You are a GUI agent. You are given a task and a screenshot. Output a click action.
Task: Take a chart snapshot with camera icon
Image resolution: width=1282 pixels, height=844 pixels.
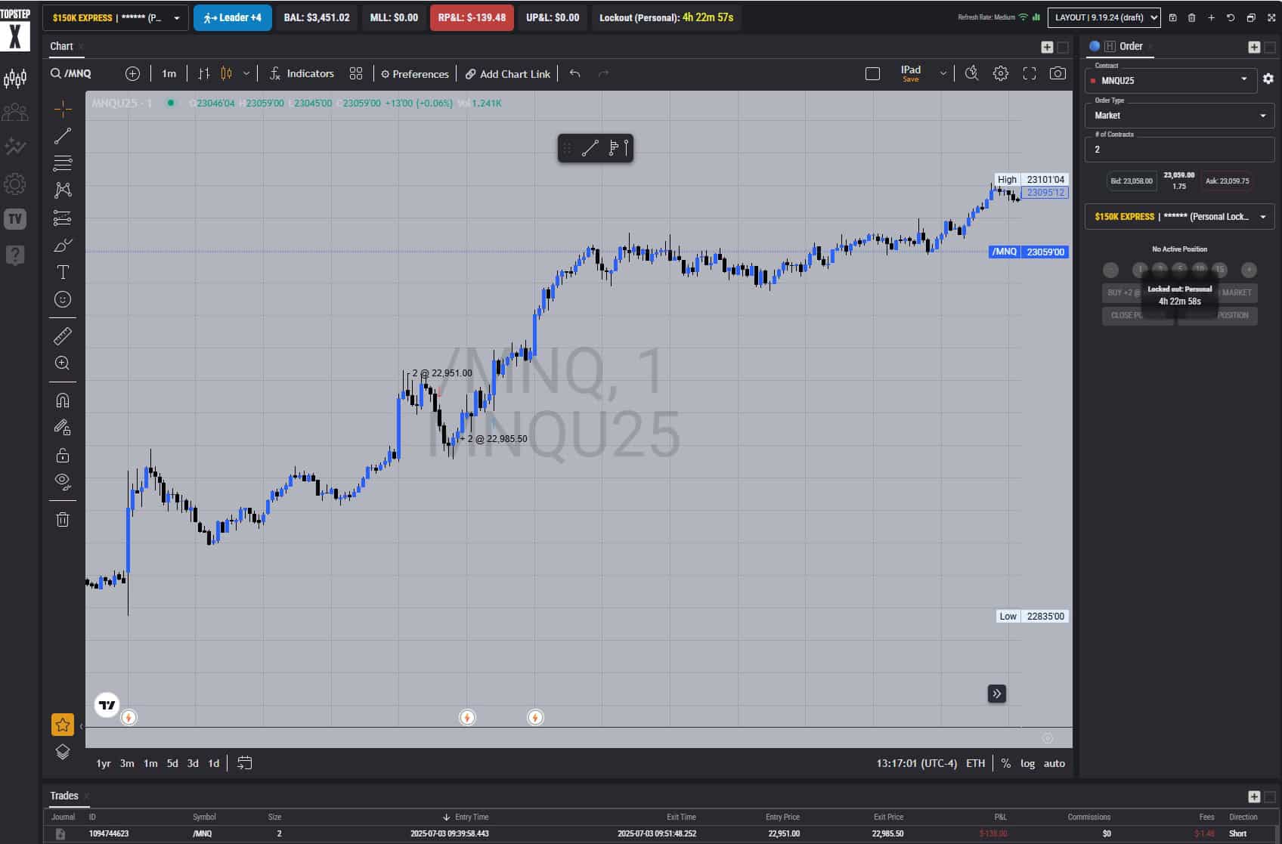click(x=1058, y=73)
